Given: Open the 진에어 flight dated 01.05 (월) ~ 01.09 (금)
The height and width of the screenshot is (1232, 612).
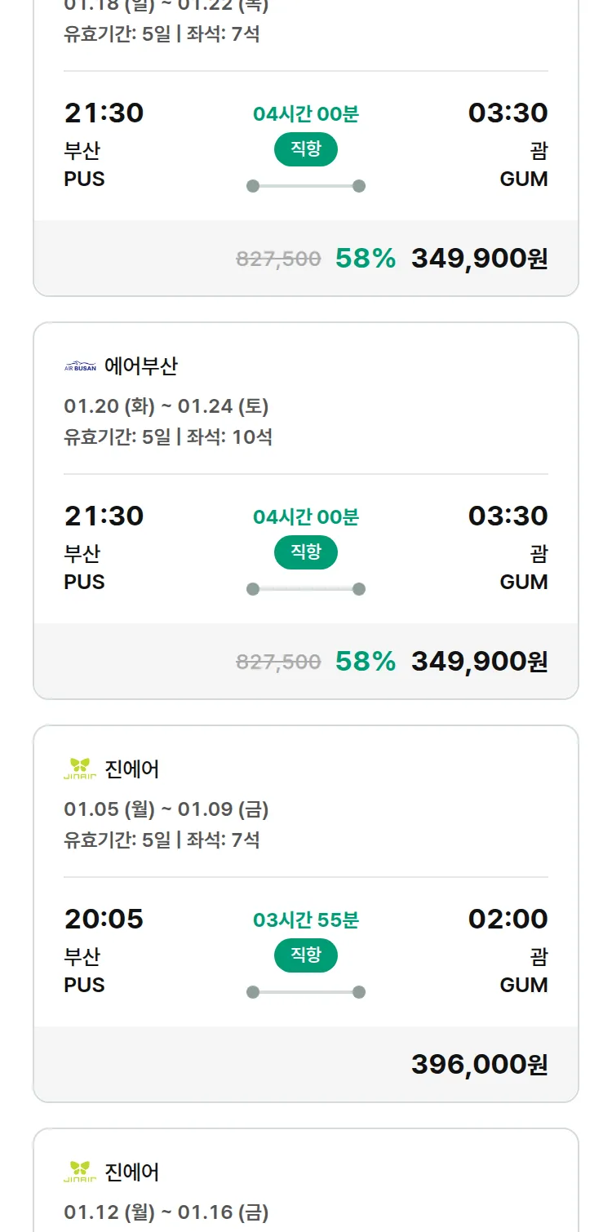Looking at the screenshot, I should pos(166,809).
